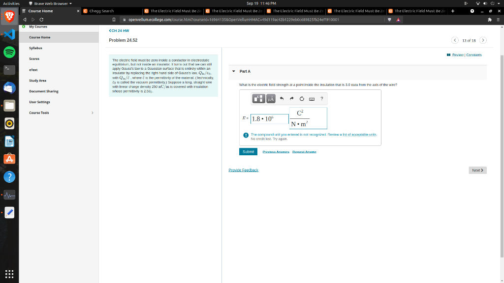Open answer box help question mark
Image resolution: width=504 pixels, height=283 pixels.
(322, 98)
